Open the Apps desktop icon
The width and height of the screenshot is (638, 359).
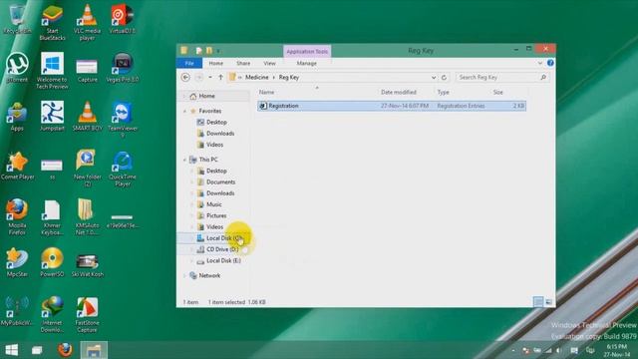coord(17,117)
